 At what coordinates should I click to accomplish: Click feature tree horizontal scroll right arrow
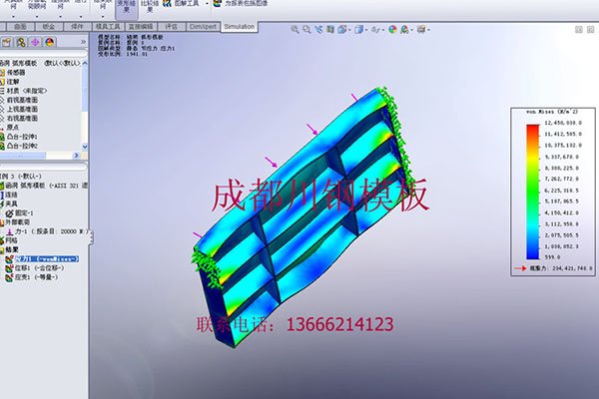tap(76, 155)
